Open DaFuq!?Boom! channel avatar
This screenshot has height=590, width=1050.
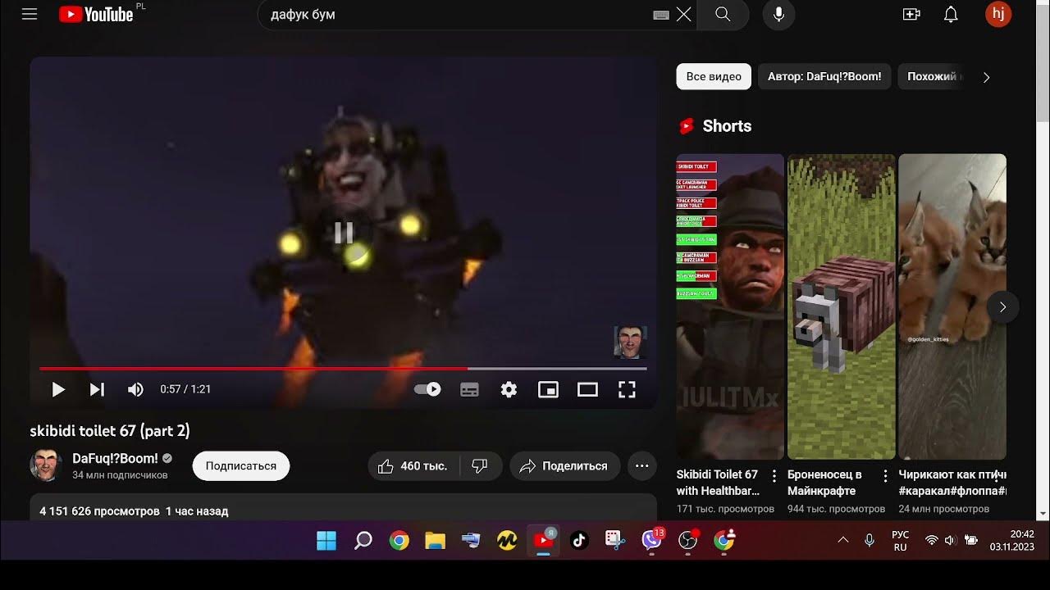(x=46, y=465)
